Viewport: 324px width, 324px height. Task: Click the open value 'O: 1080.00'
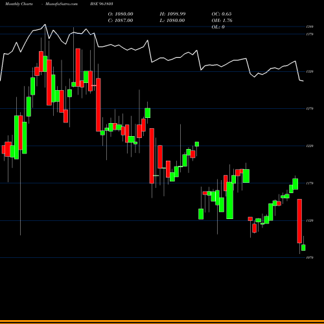tap(121, 14)
